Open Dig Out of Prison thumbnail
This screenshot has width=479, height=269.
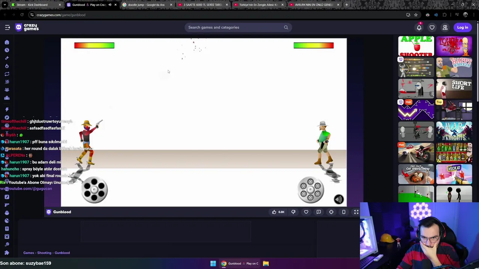tap(416, 174)
